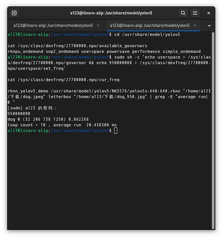This screenshot has height=238, width=222.
Task: Click the available governors output line
Action: point(104,51)
